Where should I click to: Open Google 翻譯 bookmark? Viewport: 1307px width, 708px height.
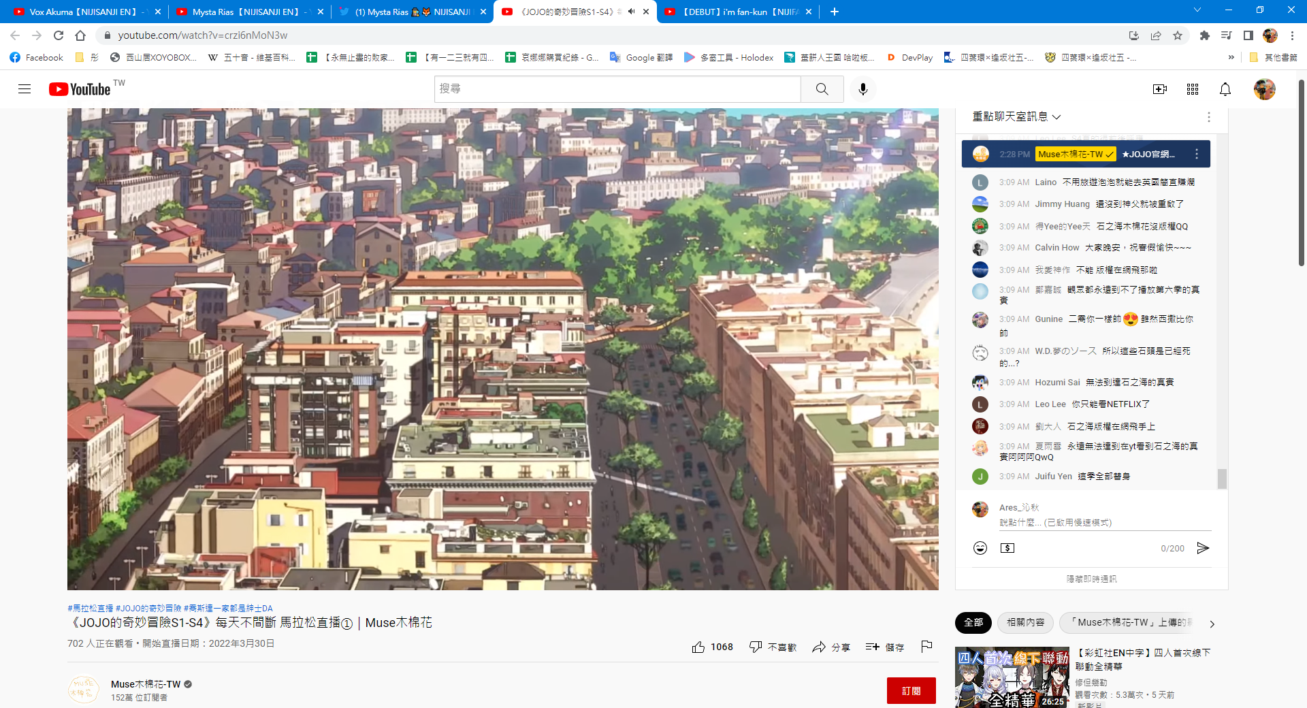pyautogui.click(x=641, y=58)
